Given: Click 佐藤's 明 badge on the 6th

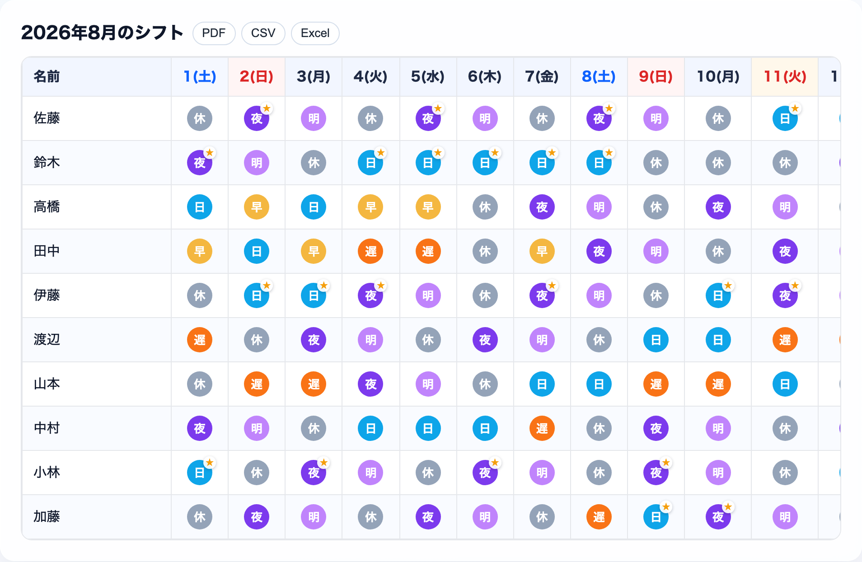Looking at the screenshot, I should pyautogui.click(x=485, y=118).
